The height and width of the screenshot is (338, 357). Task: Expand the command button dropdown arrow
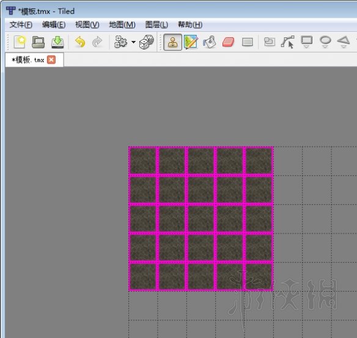(134, 42)
